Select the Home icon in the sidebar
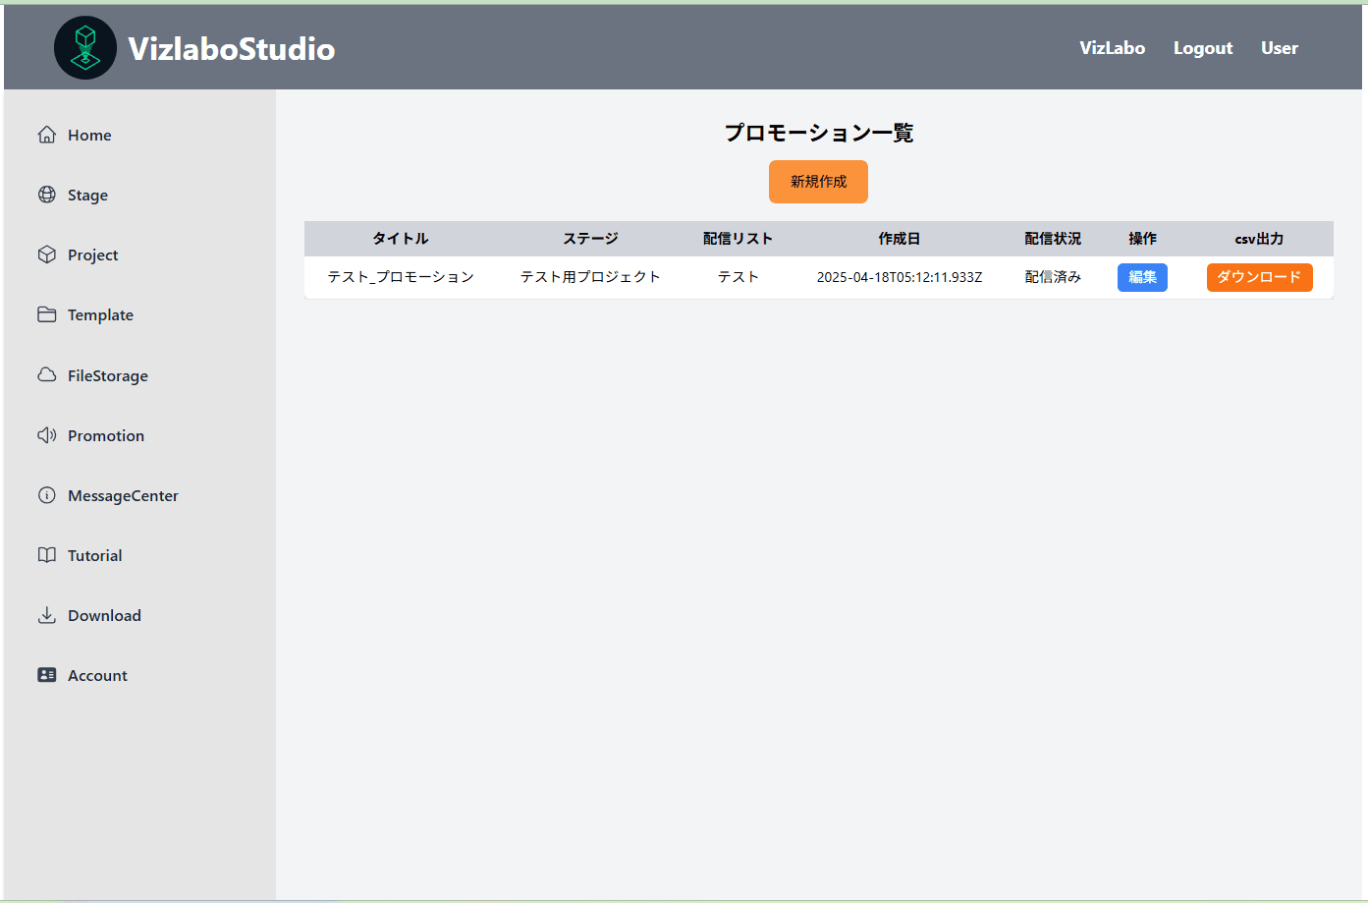Screen dimensions: 1368x903 (x=46, y=134)
